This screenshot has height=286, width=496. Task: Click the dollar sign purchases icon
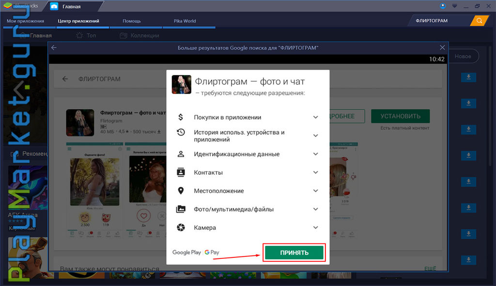pyautogui.click(x=181, y=117)
